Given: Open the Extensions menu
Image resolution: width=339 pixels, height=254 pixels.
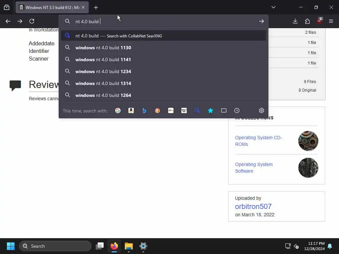Looking at the screenshot, I should pos(307,21).
